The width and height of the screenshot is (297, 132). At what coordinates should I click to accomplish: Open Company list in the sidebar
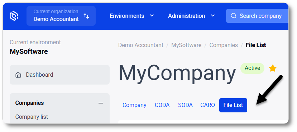coord(32,117)
